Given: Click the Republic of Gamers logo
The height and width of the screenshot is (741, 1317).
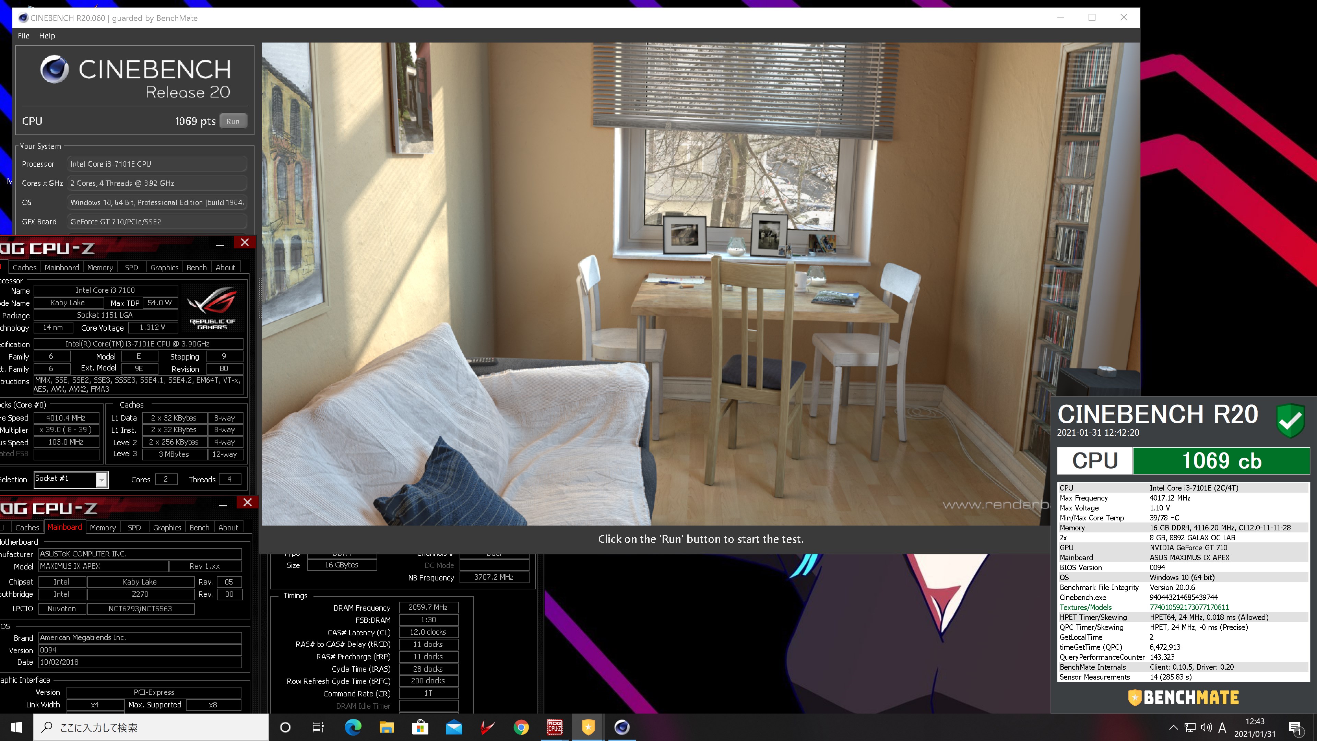Looking at the screenshot, I should tap(212, 308).
